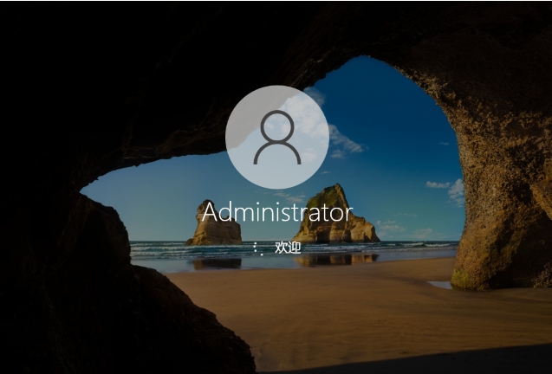The width and height of the screenshot is (552, 374).
Task: Click the tide pool beside the right pillar
Action: (440, 284)
